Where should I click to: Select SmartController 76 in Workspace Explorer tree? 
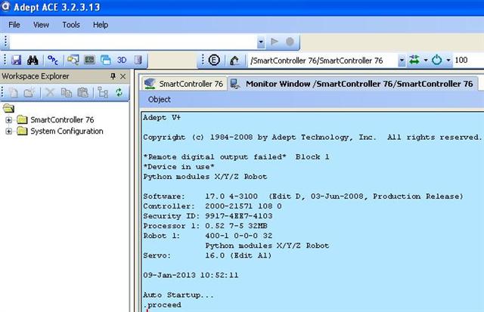point(62,119)
